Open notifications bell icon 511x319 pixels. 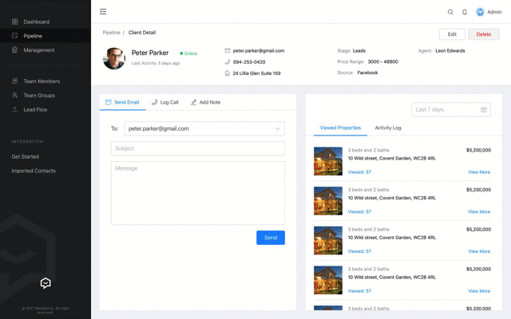pos(465,12)
